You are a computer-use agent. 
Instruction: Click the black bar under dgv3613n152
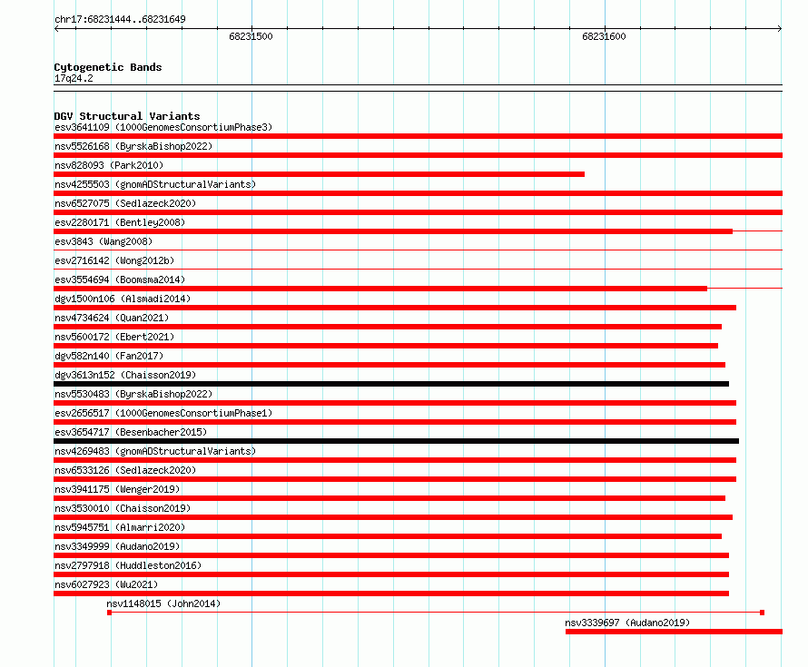[391, 384]
